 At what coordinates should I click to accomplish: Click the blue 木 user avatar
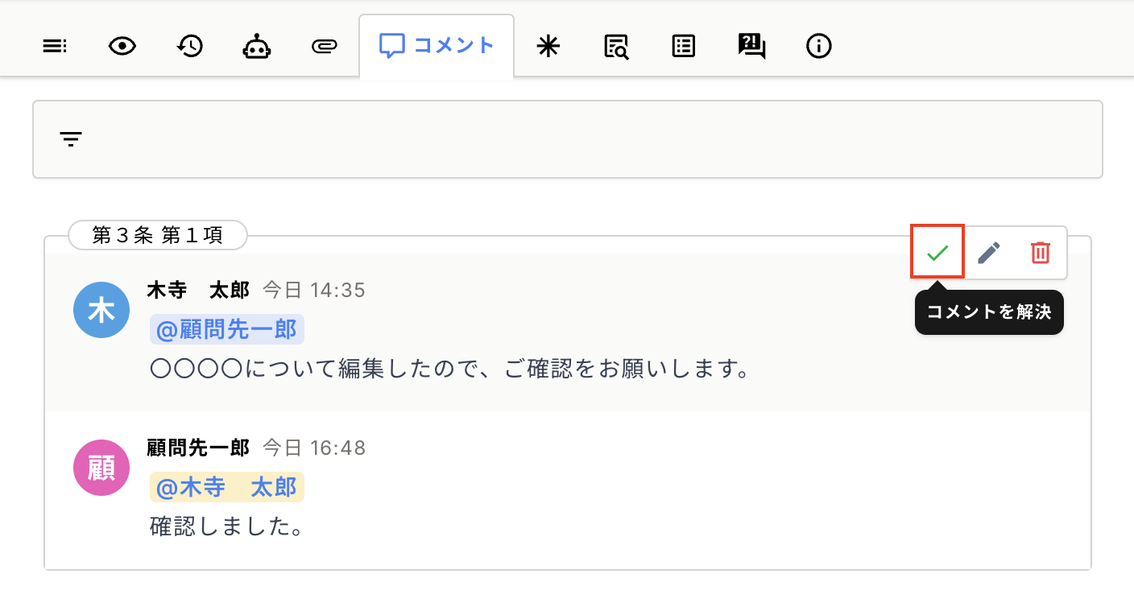point(101,310)
